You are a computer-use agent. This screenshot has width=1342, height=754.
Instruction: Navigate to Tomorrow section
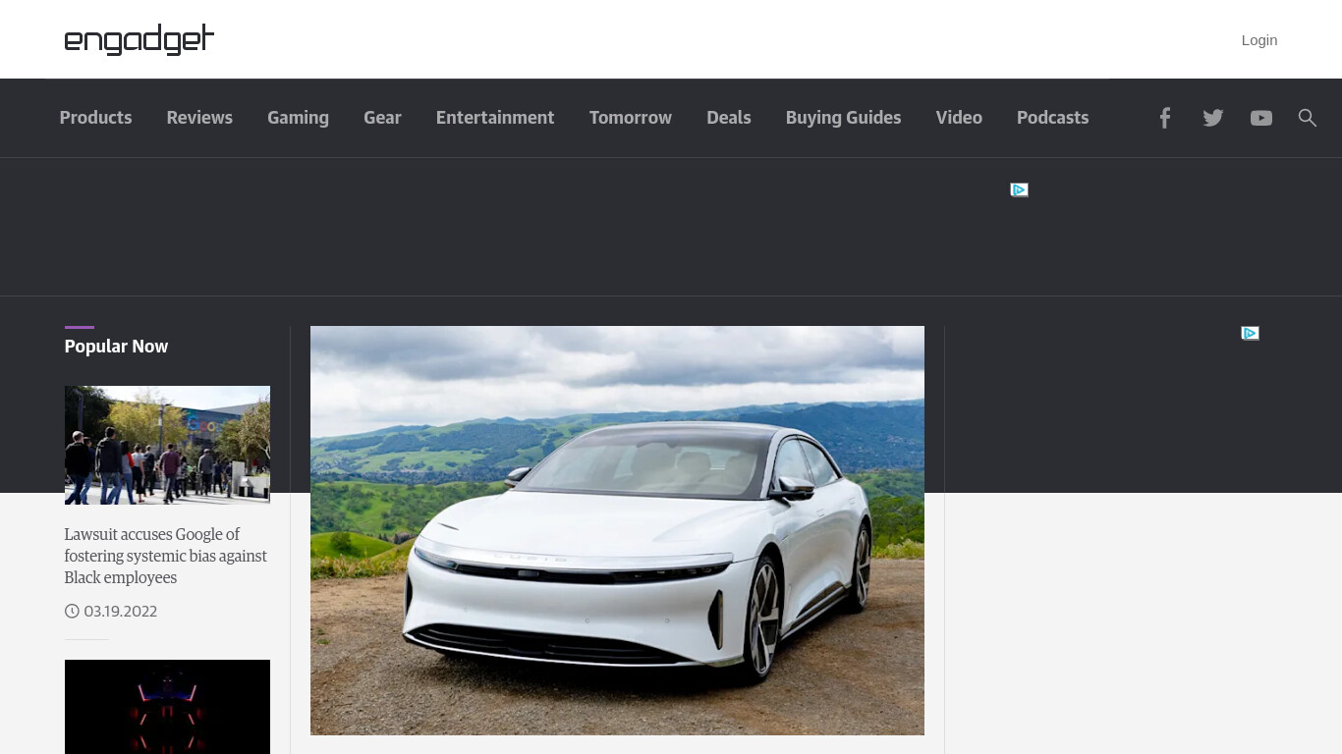tap(631, 118)
